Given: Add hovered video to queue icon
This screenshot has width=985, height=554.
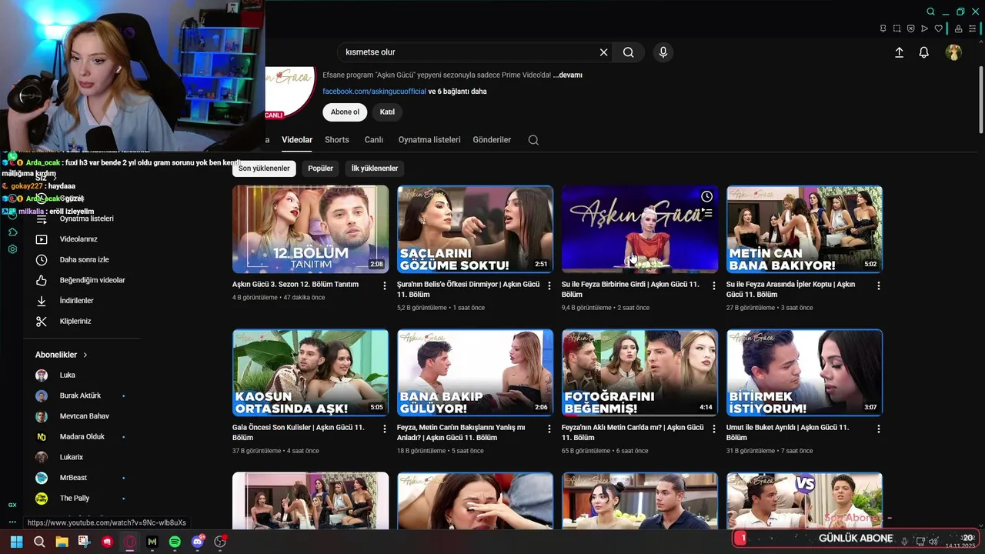Looking at the screenshot, I should point(706,213).
